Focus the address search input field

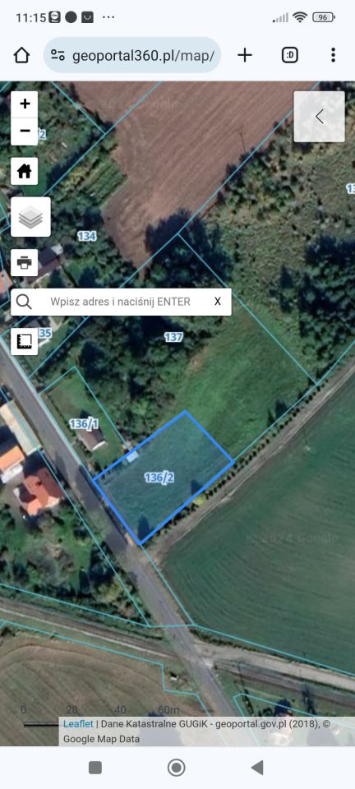click(121, 302)
